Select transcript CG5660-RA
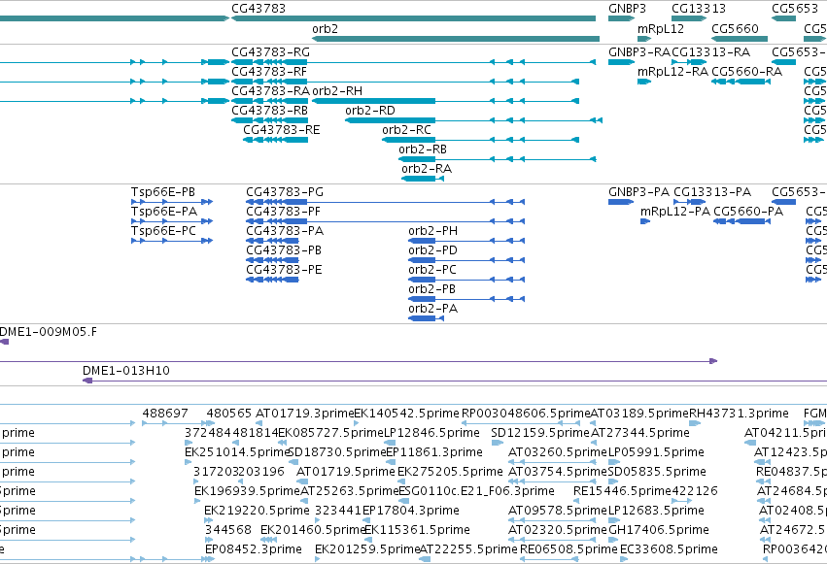The width and height of the screenshot is (827, 564). tap(747, 72)
